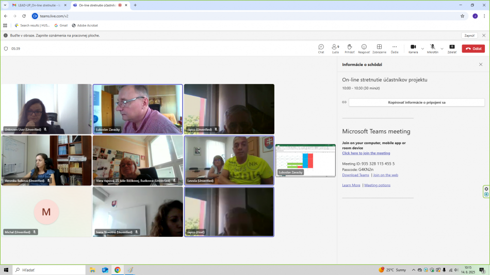Share screen with the Zdieľať icon

452,48
